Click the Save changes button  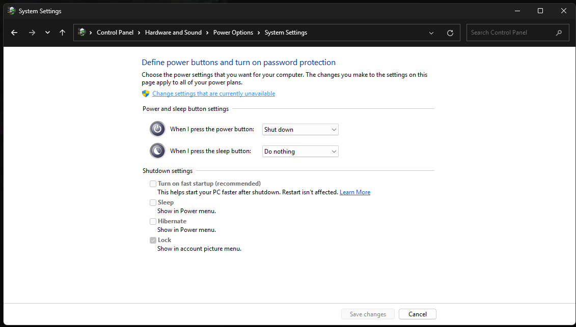tap(368, 314)
